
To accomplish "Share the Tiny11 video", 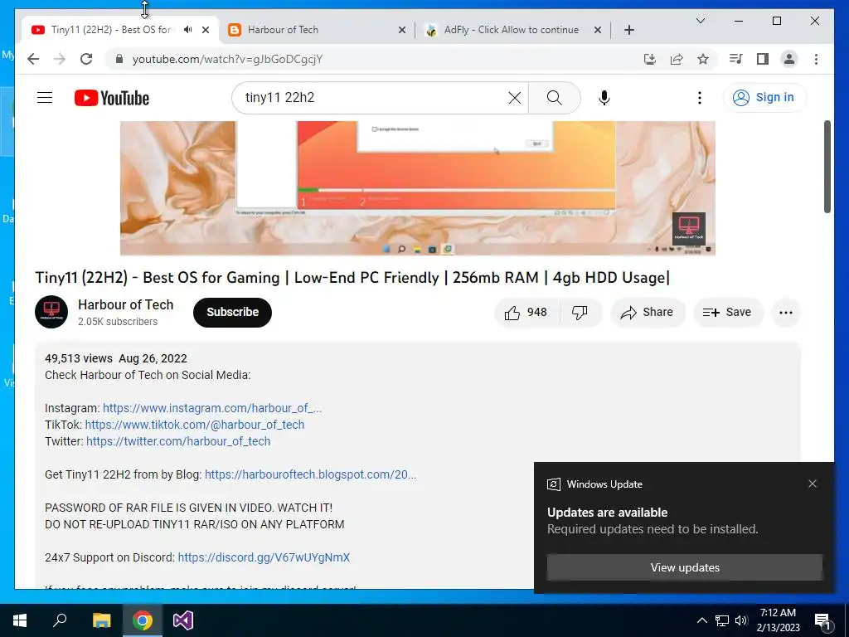I will point(648,313).
